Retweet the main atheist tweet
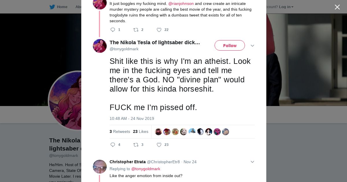The height and width of the screenshot is (182, 347). point(136,145)
